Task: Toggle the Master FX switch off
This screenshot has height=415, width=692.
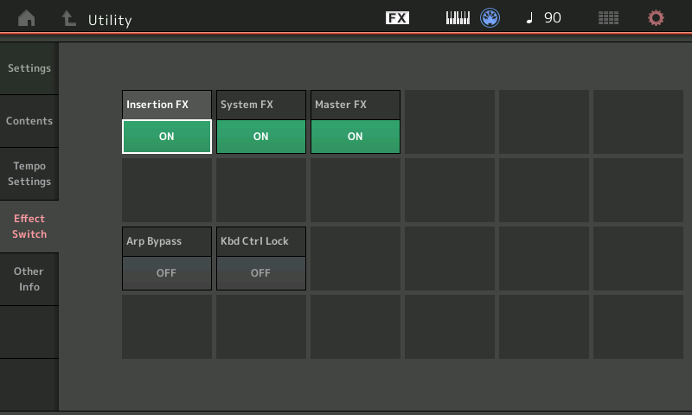Action: [355, 137]
